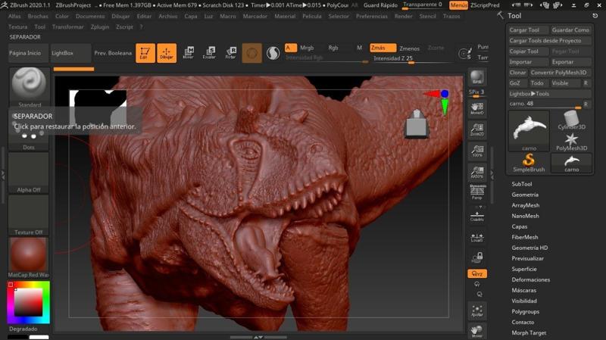Toggle the Zmás sculpt mode
Screen dimensions: 606x340
(383, 48)
